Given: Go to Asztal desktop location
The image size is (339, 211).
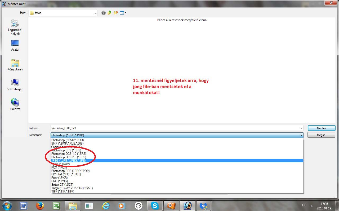Looking at the screenshot, I should point(15,45).
